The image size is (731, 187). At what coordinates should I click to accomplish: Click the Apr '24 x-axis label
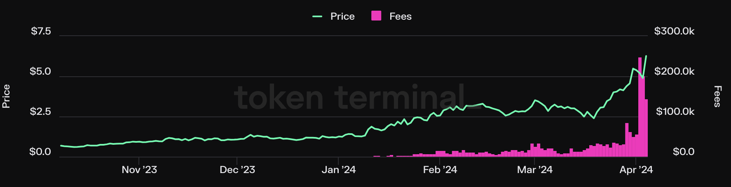pyautogui.click(x=636, y=170)
